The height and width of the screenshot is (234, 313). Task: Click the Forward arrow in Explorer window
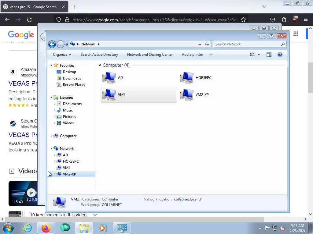click(61, 44)
